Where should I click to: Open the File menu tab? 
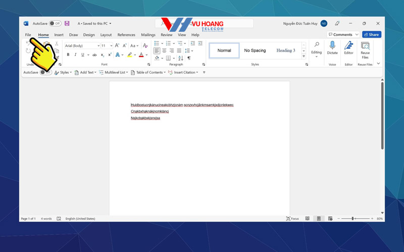(x=28, y=35)
